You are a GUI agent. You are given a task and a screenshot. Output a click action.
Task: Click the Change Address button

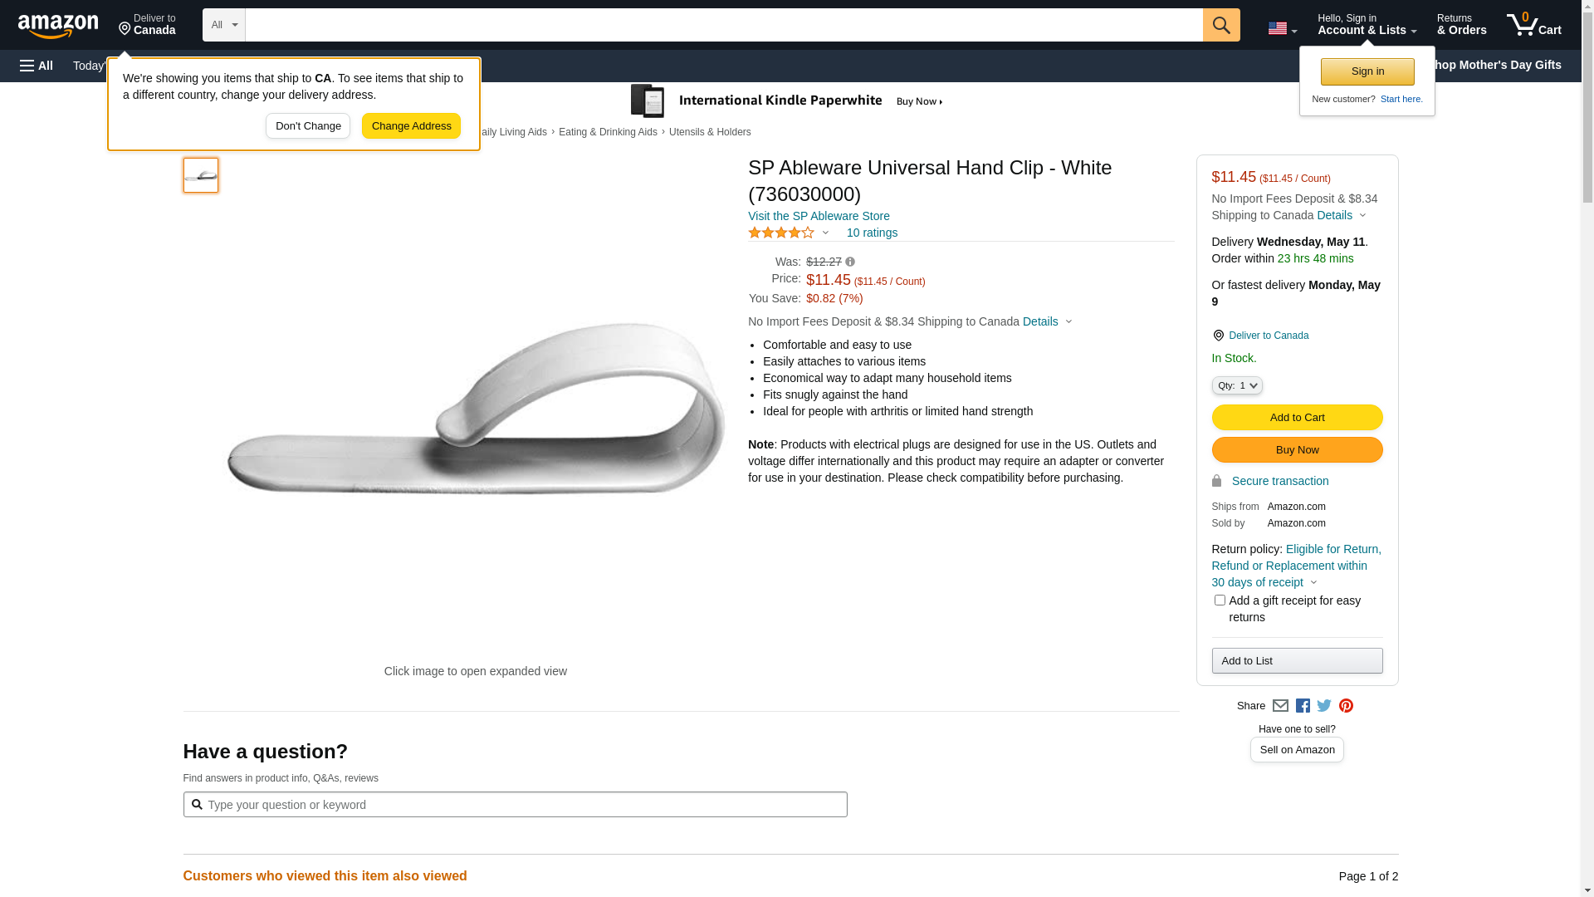[411, 126]
